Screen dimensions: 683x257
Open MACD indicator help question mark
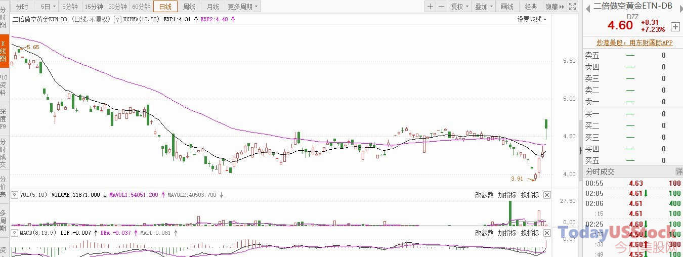pyautogui.click(x=14, y=233)
